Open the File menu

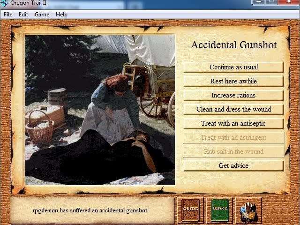(8, 15)
